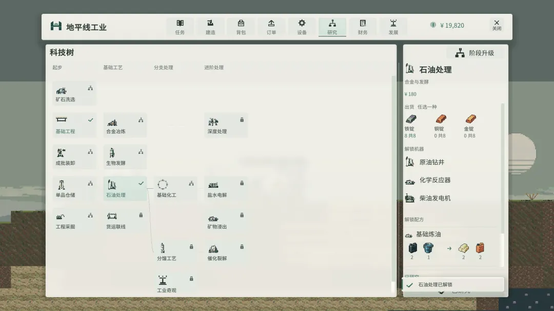Select the 工程采掘 tech node
This screenshot has height=311, width=554.
click(x=74, y=220)
